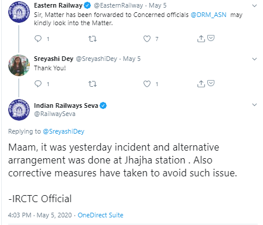This screenshot has height=225, width=263.
Task: Open the chevron menu on Sreyashi Dey's tweet
Action: point(254,59)
